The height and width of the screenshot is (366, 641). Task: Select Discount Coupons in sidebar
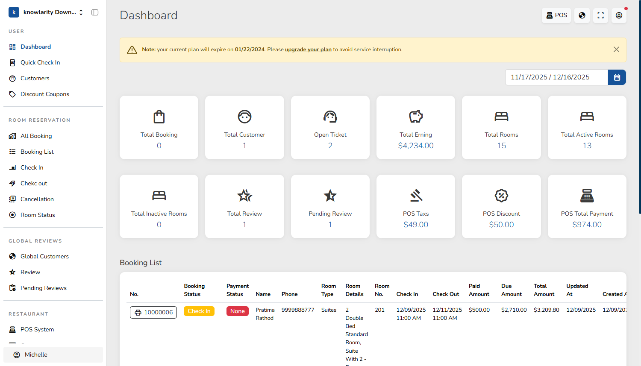click(44, 94)
